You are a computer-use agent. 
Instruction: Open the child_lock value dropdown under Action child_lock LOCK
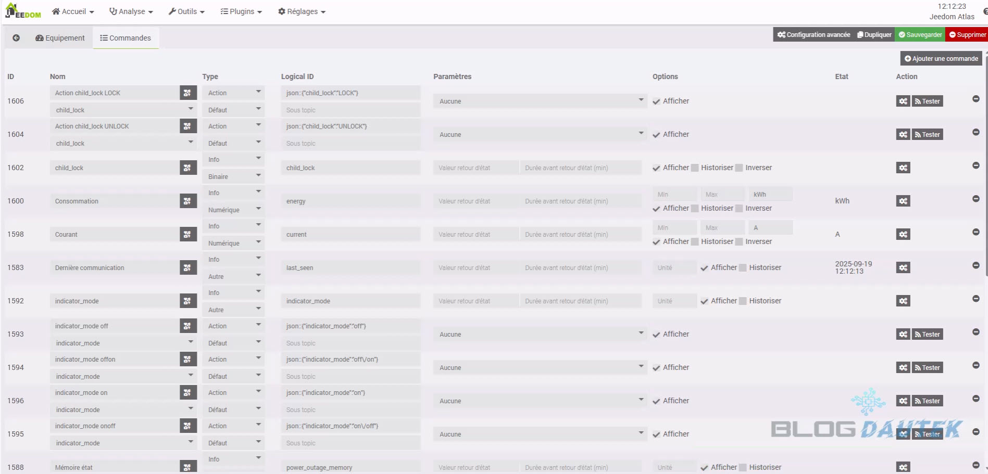123,110
